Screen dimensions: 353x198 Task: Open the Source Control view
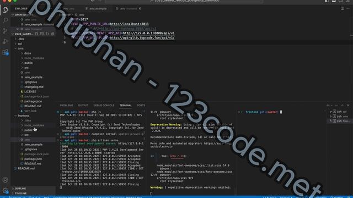point(5,31)
